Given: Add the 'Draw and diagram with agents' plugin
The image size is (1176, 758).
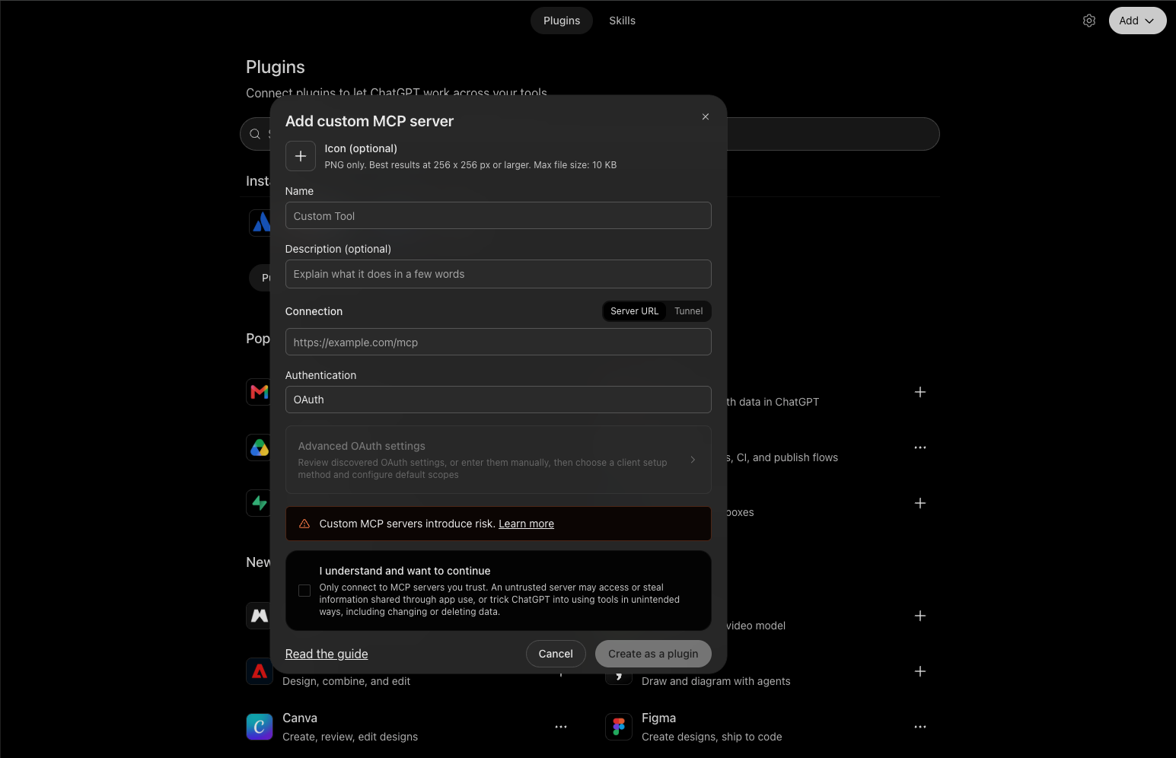Looking at the screenshot, I should coord(920,671).
